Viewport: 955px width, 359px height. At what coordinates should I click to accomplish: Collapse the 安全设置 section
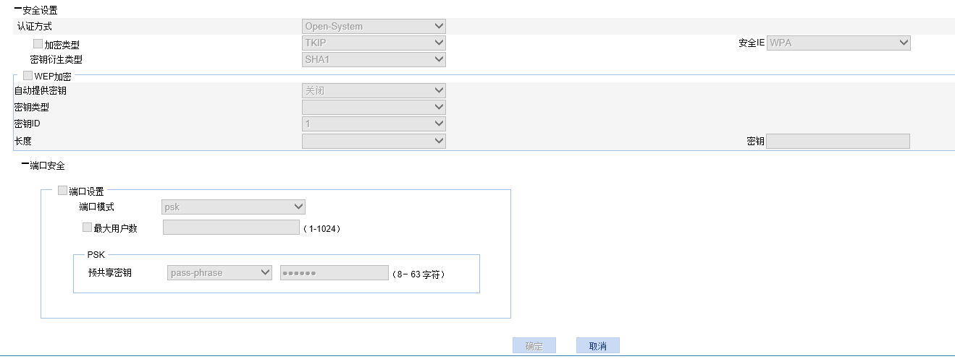(18, 10)
